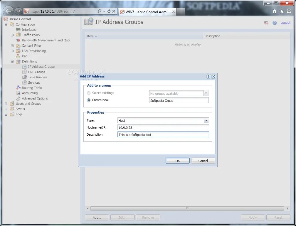Click the IP Address Groups tree icon
Viewport: 296px width, 226px height.
coord(24,67)
